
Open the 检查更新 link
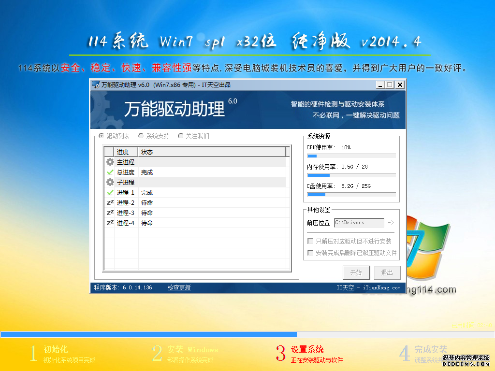click(179, 287)
